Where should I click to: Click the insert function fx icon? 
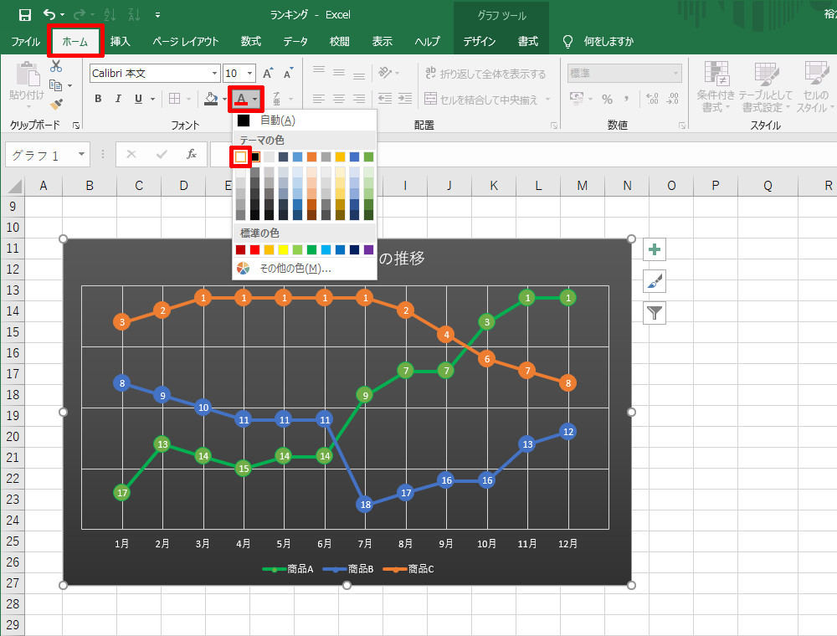click(191, 155)
